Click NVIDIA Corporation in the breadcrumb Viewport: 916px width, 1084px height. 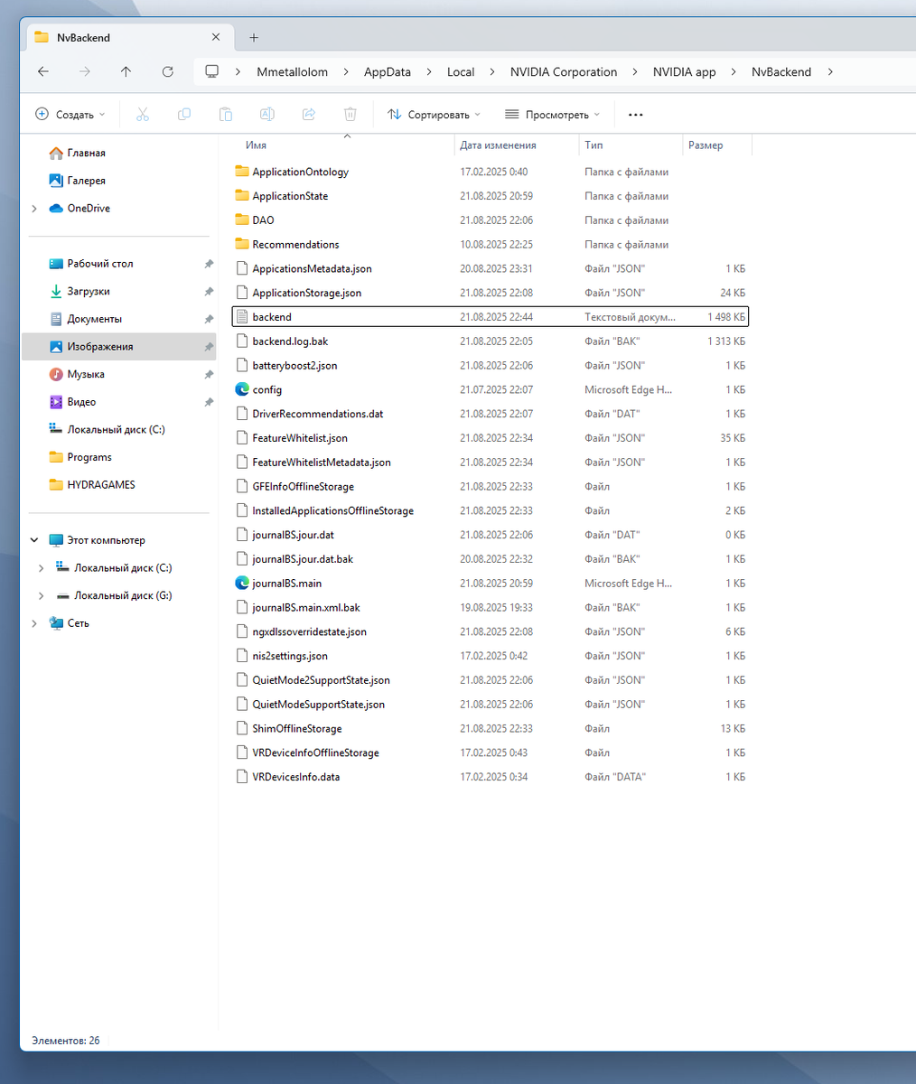point(564,72)
